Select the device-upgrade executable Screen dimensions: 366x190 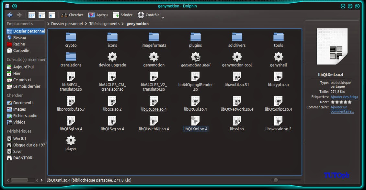pyautogui.click(x=112, y=60)
